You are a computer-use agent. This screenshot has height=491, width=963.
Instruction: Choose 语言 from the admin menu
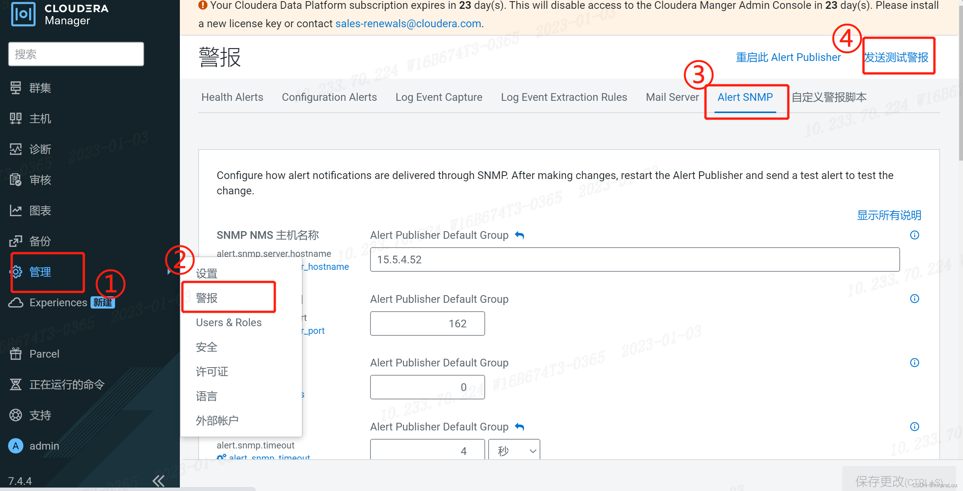pos(207,396)
